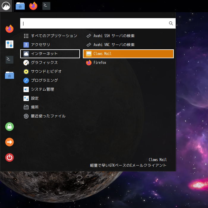Launch Avahi SSH サーバの検索

(x=128, y=36)
